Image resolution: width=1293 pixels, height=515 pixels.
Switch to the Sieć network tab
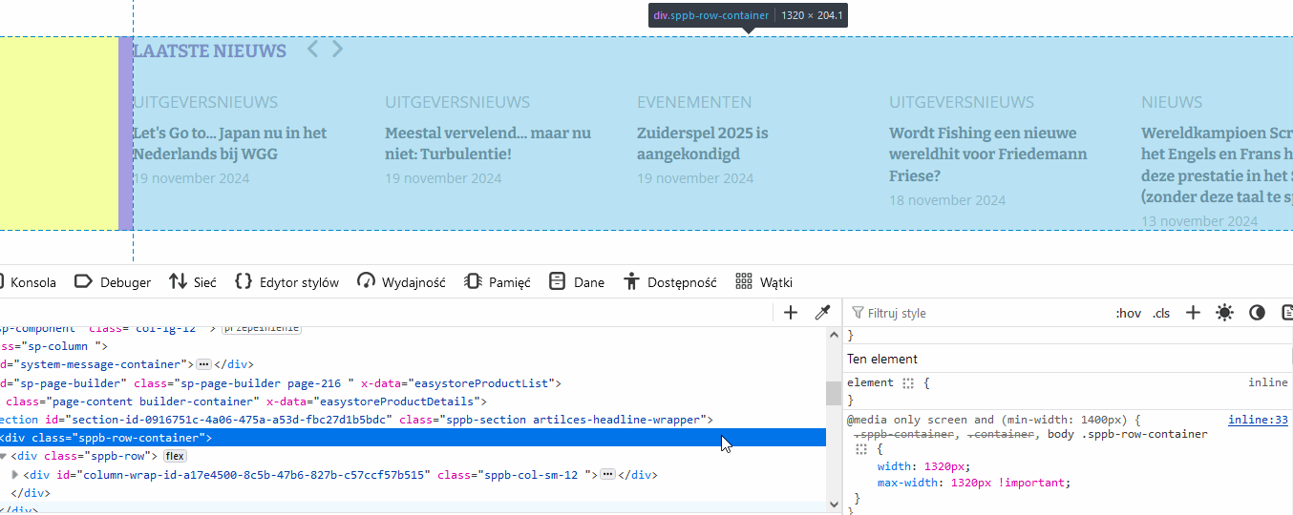click(192, 282)
